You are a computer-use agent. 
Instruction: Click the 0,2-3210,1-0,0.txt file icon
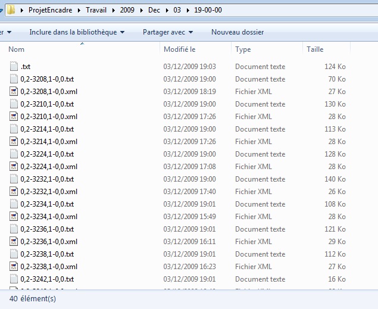point(14,104)
